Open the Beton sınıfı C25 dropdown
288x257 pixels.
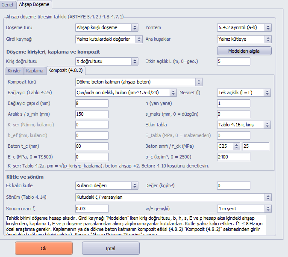click(x=228, y=146)
